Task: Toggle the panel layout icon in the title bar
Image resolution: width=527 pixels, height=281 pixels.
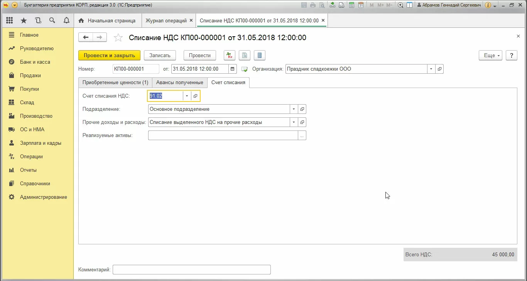Action: (409, 5)
